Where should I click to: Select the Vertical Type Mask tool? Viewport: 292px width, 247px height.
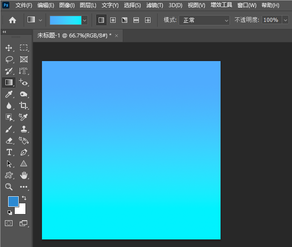(24, 71)
